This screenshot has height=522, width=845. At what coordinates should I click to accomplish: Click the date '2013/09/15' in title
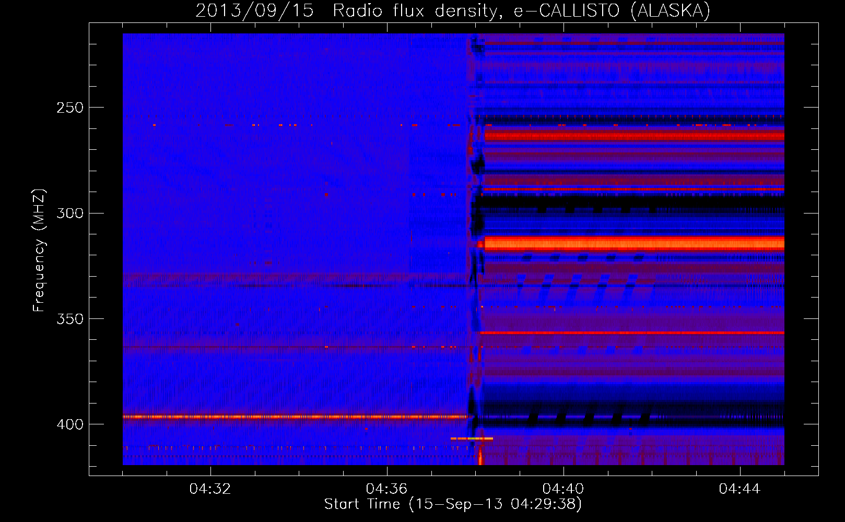point(254,11)
